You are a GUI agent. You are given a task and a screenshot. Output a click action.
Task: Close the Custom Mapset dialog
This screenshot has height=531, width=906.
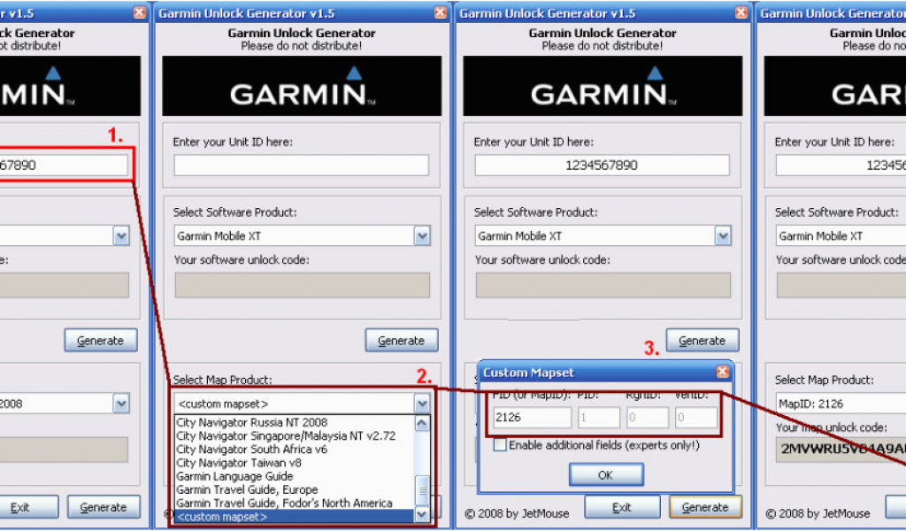[722, 372]
